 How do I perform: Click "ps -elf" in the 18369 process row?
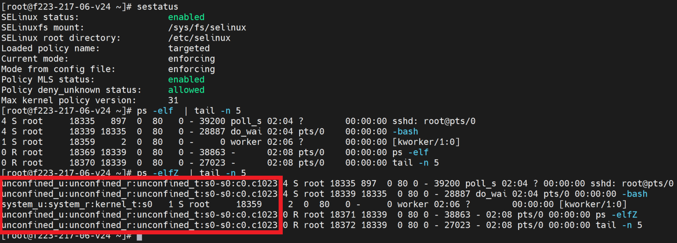(410, 152)
